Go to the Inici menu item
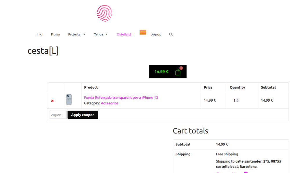297x173 pixels. [39, 34]
